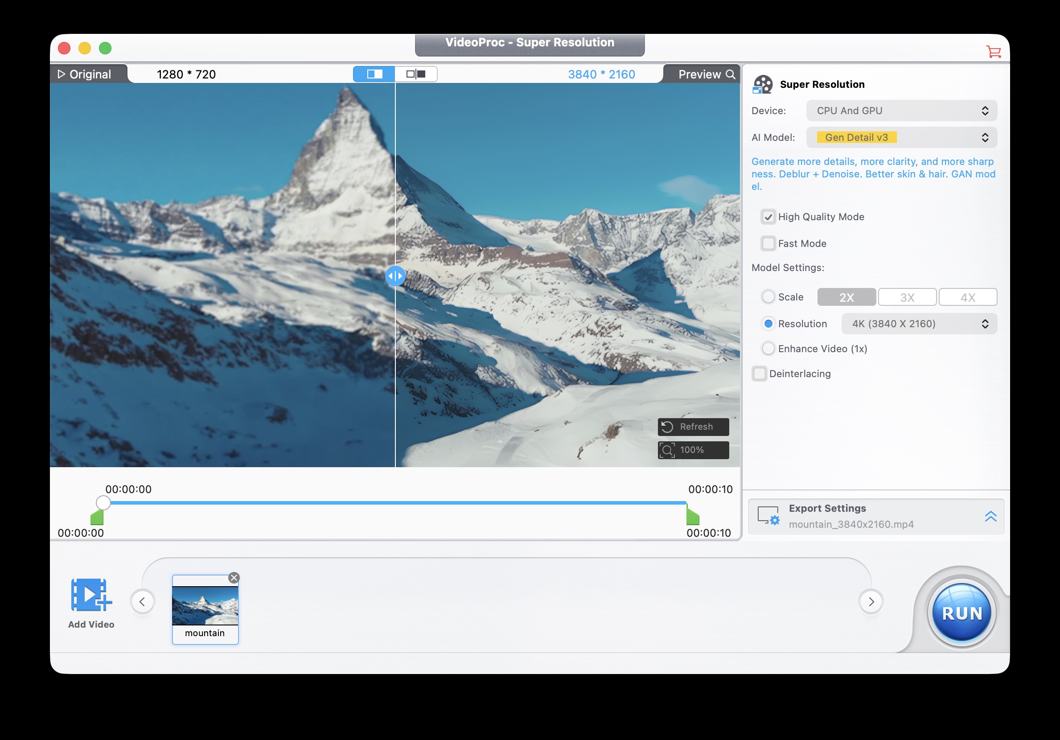Open the AI Model dropdown
This screenshot has height=740, width=1060.
(901, 138)
